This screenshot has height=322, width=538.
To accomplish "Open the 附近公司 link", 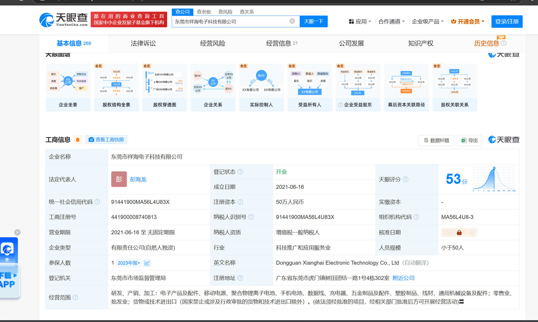I will coord(403,278).
